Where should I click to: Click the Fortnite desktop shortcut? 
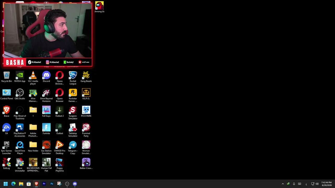click(x=46, y=129)
